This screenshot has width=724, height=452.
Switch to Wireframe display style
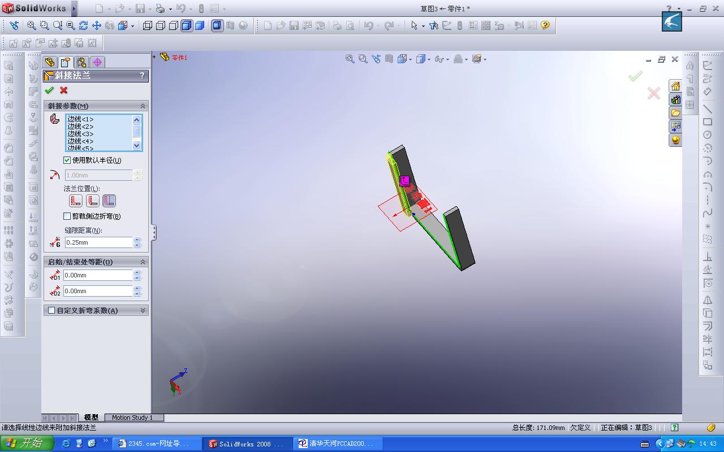(x=148, y=25)
